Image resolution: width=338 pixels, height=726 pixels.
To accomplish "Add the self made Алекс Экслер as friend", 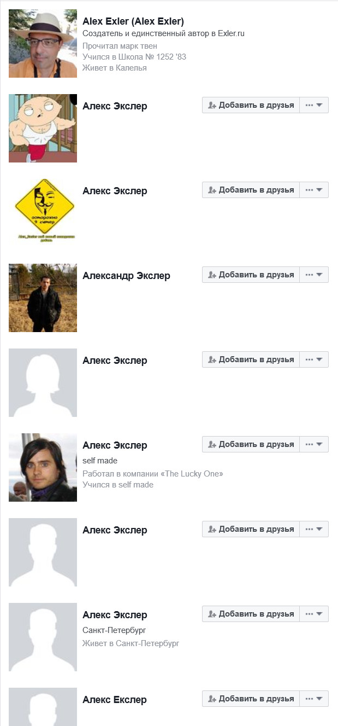I will (x=251, y=444).
